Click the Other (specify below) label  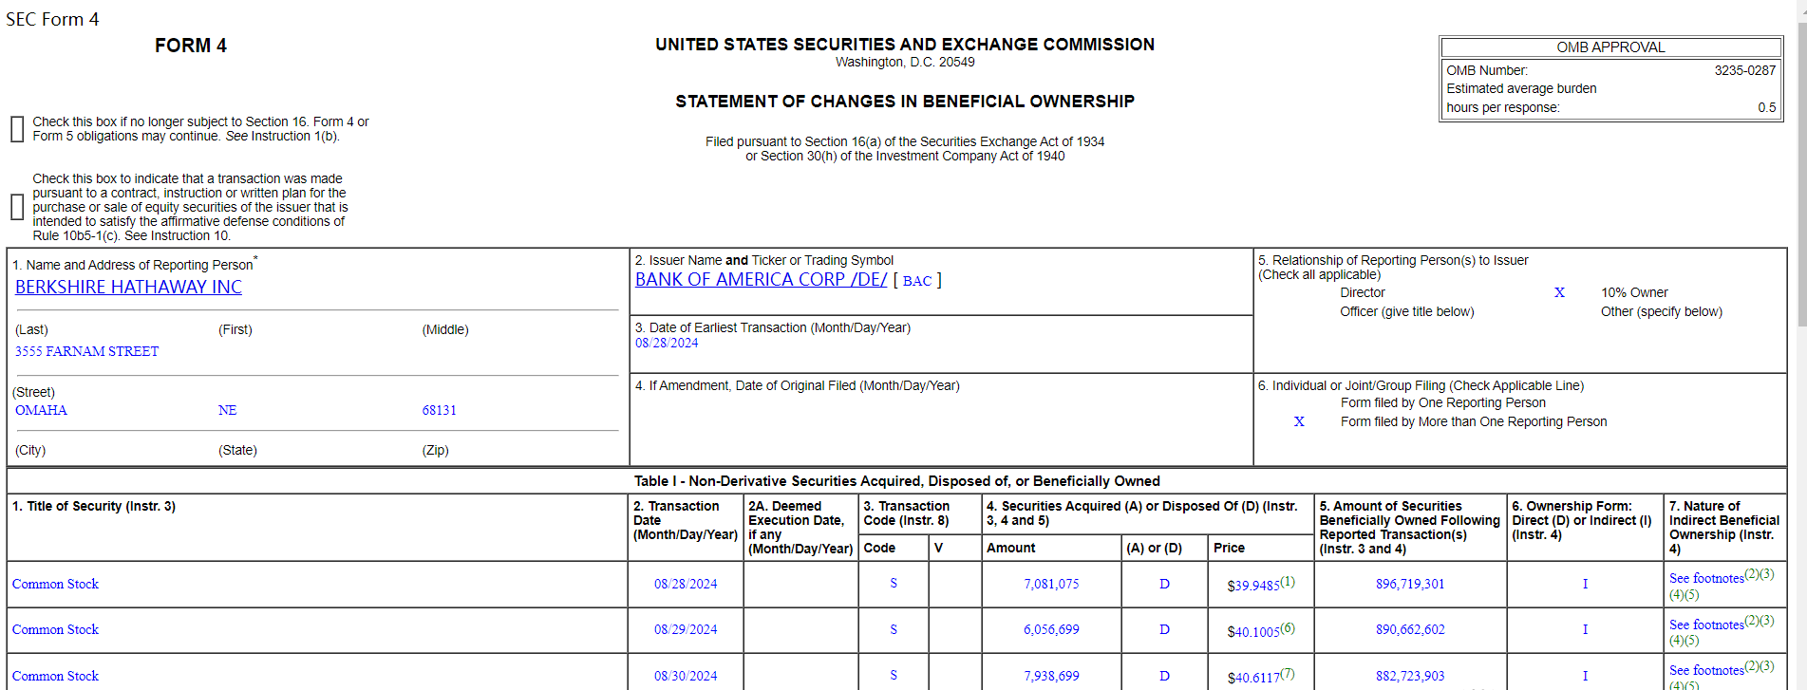click(1662, 311)
